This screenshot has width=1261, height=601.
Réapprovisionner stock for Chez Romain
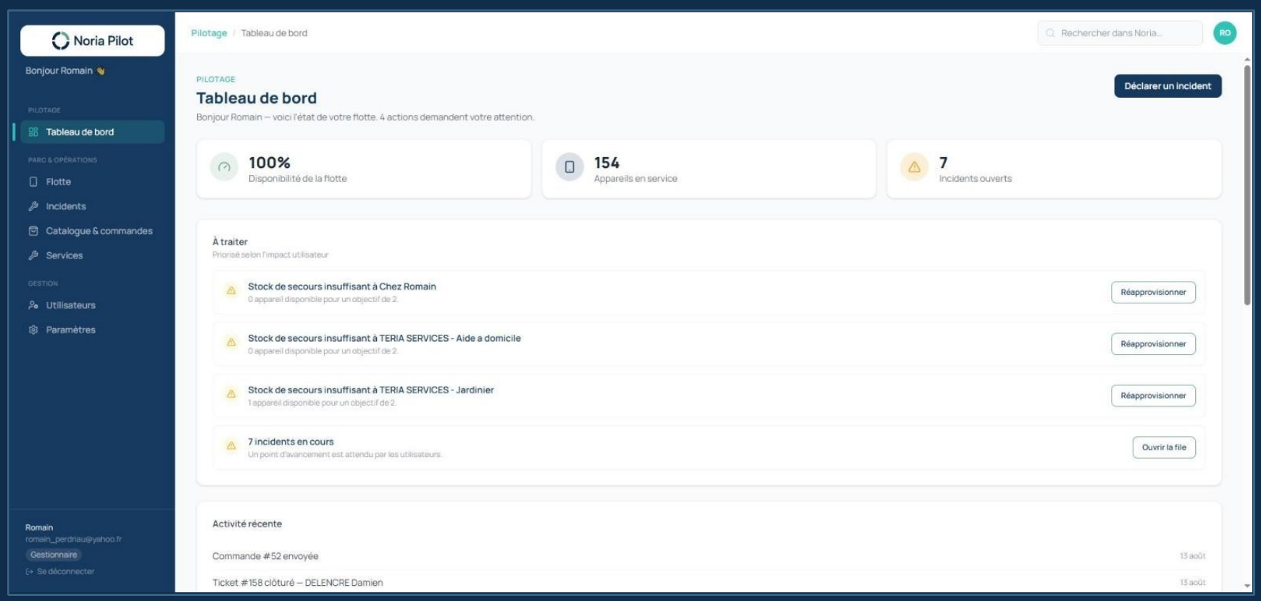coord(1153,293)
